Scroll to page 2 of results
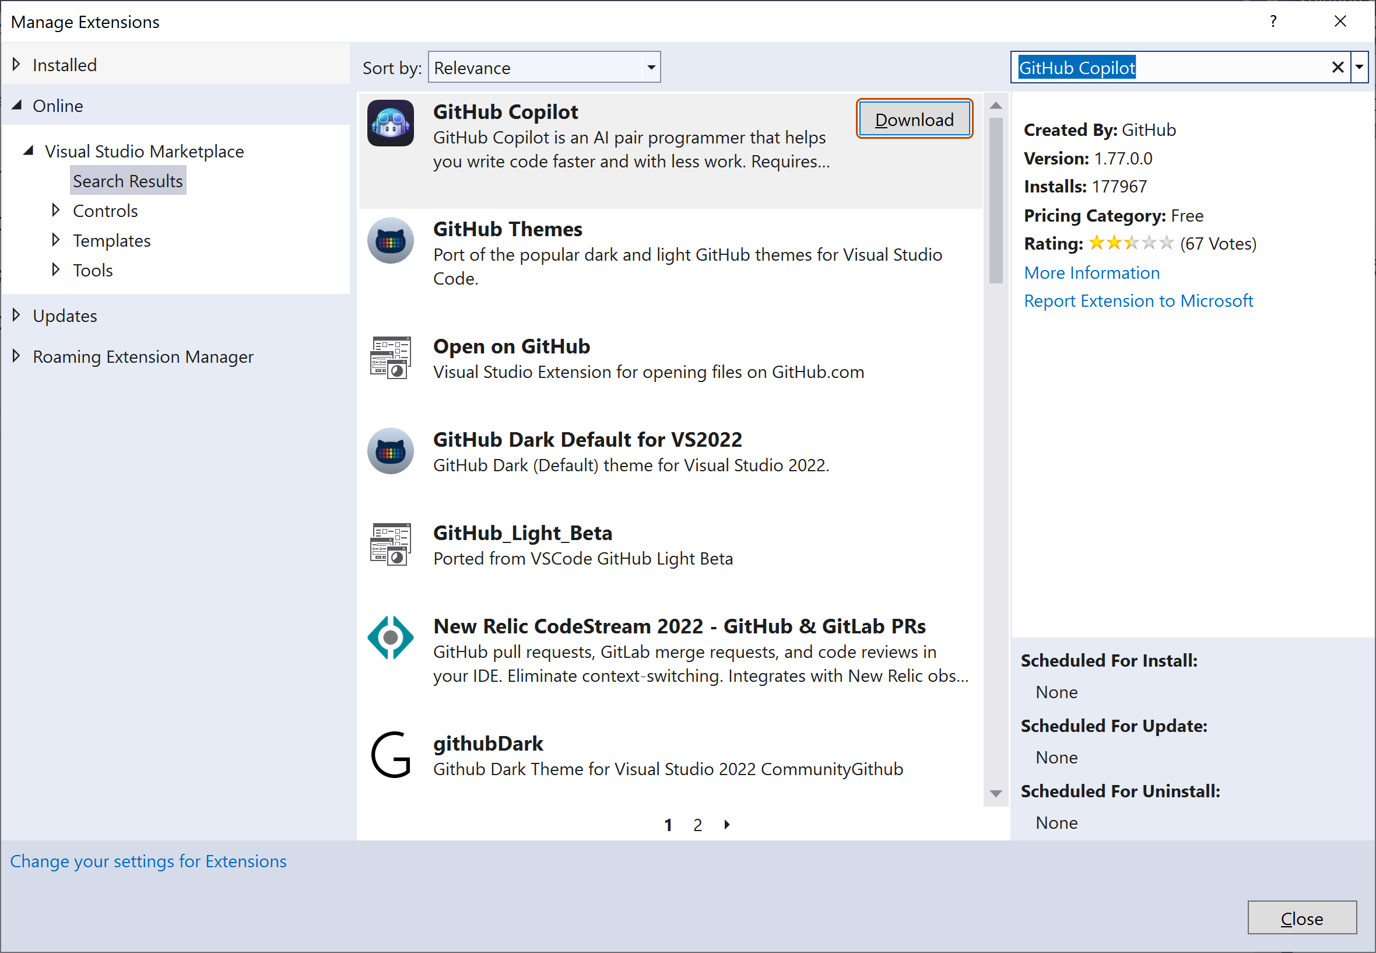This screenshot has height=953, width=1376. (x=697, y=825)
